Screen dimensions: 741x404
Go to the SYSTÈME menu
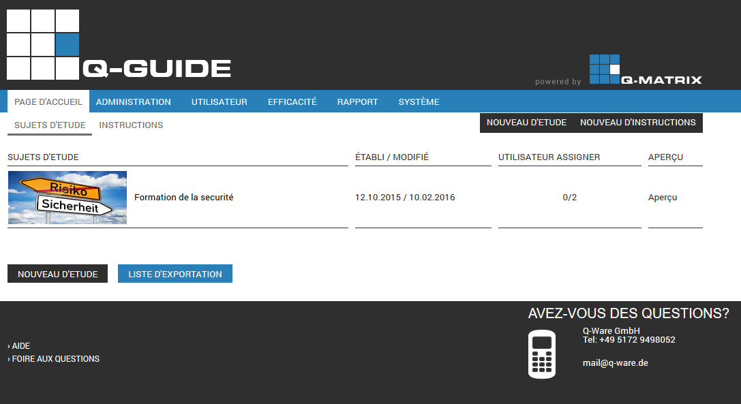[418, 101]
